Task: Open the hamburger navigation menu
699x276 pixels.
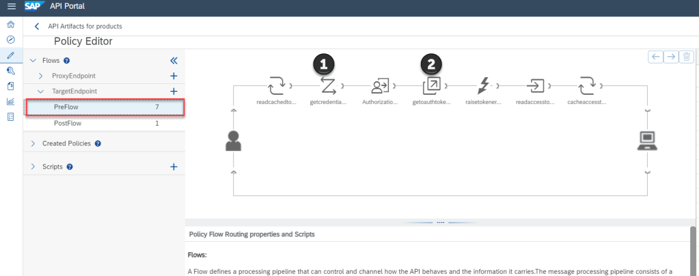Action: pyautogui.click(x=11, y=8)
